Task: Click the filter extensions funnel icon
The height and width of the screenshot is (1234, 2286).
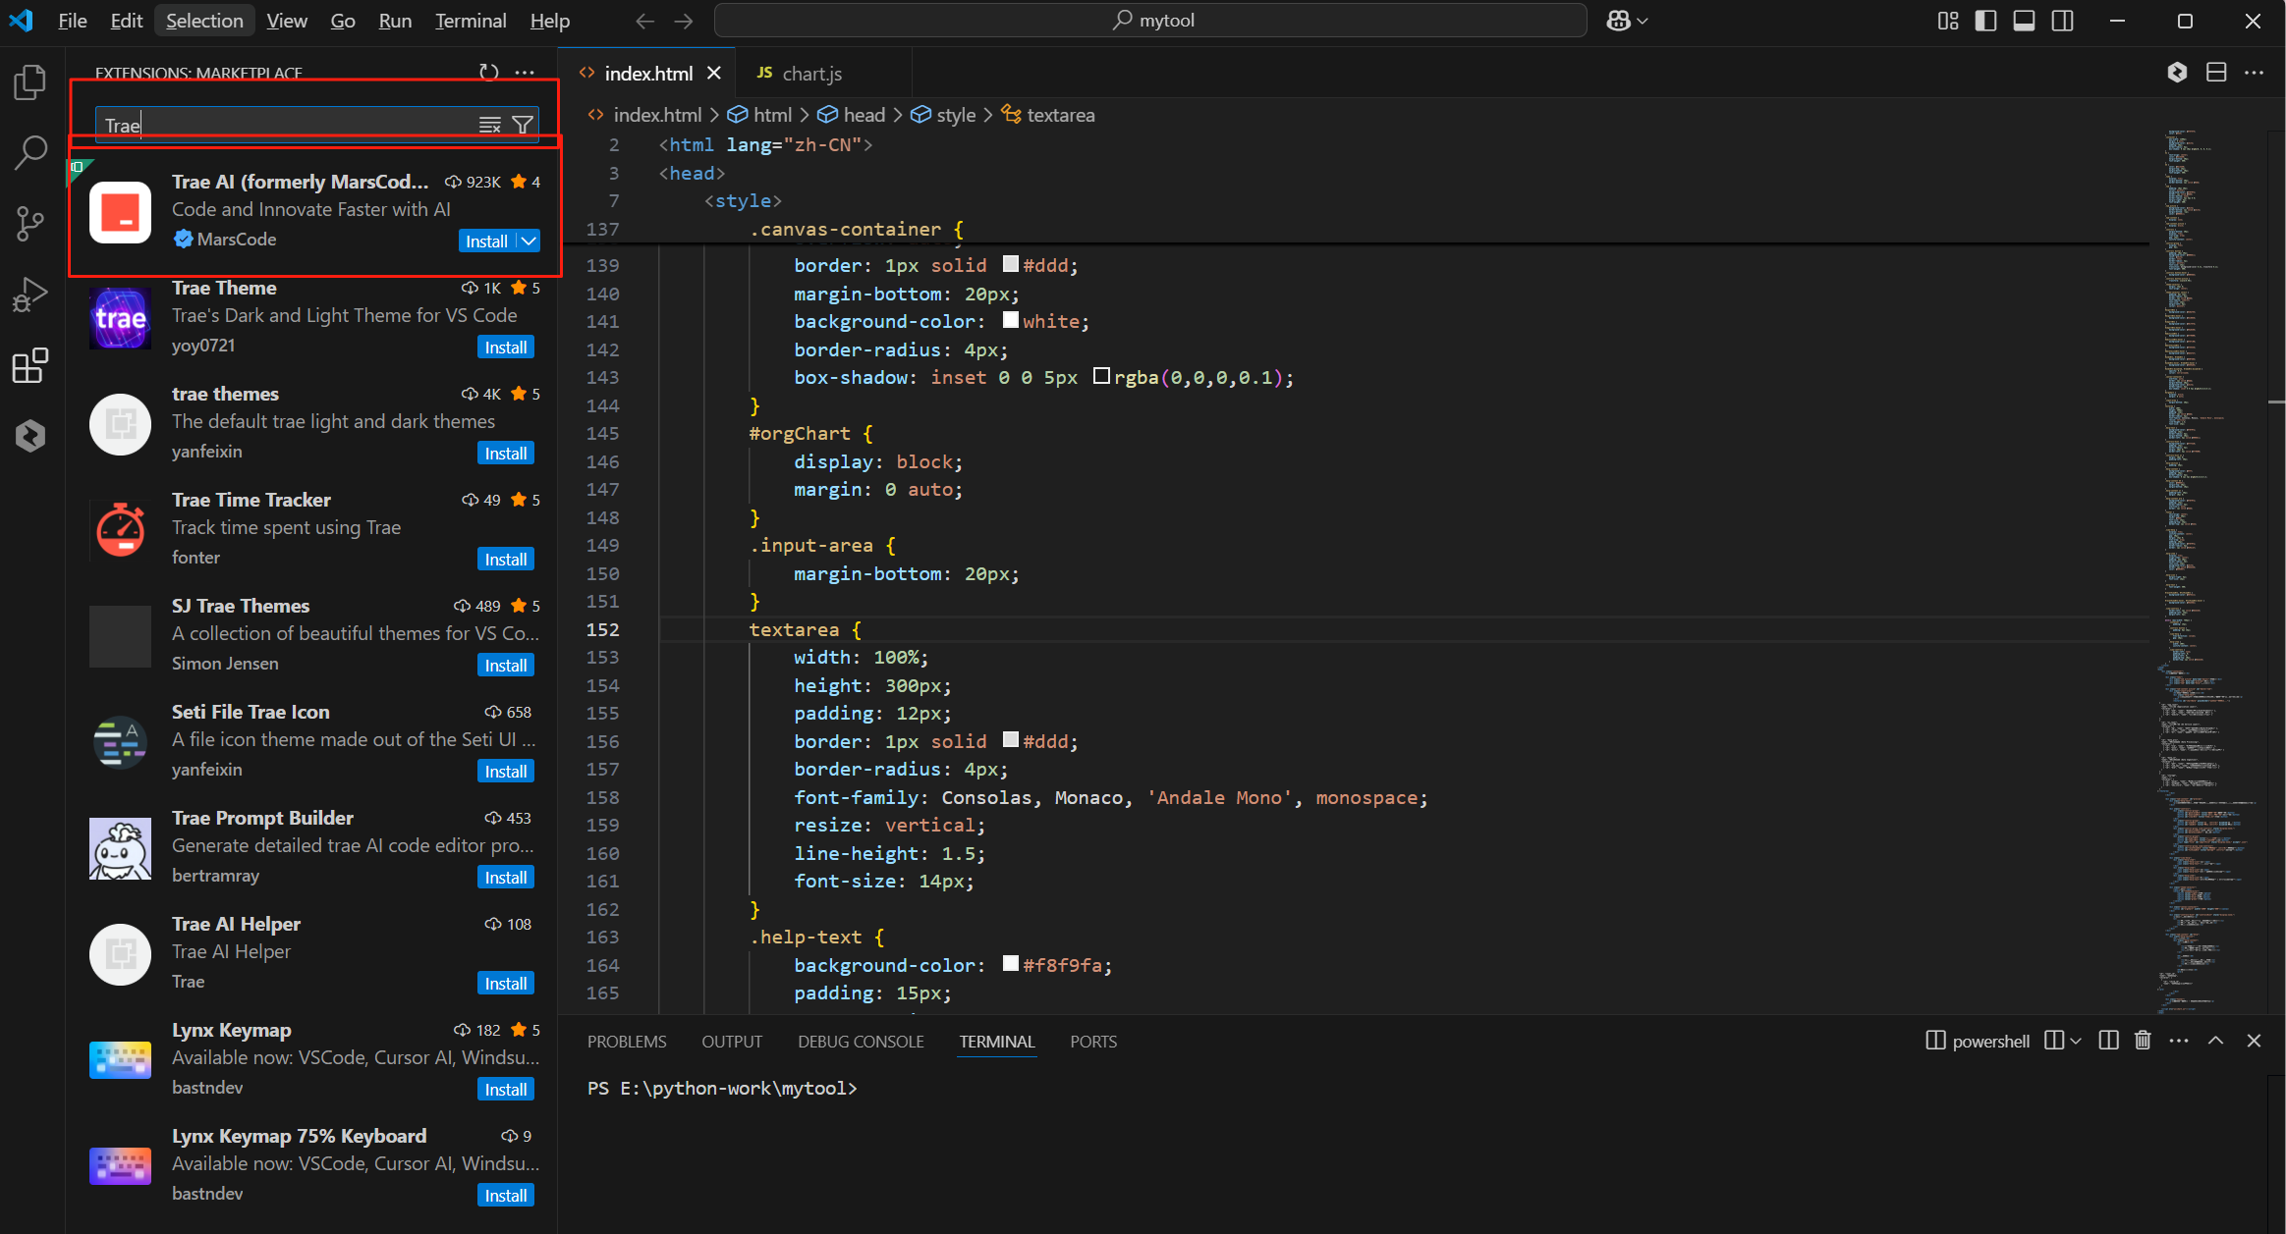Action: (523, 125)
